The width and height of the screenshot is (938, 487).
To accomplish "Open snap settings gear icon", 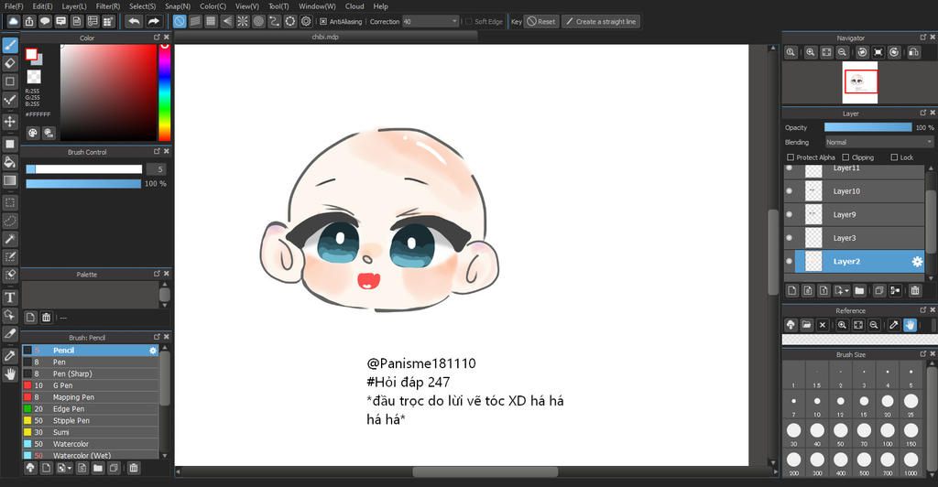I will 306,21.
